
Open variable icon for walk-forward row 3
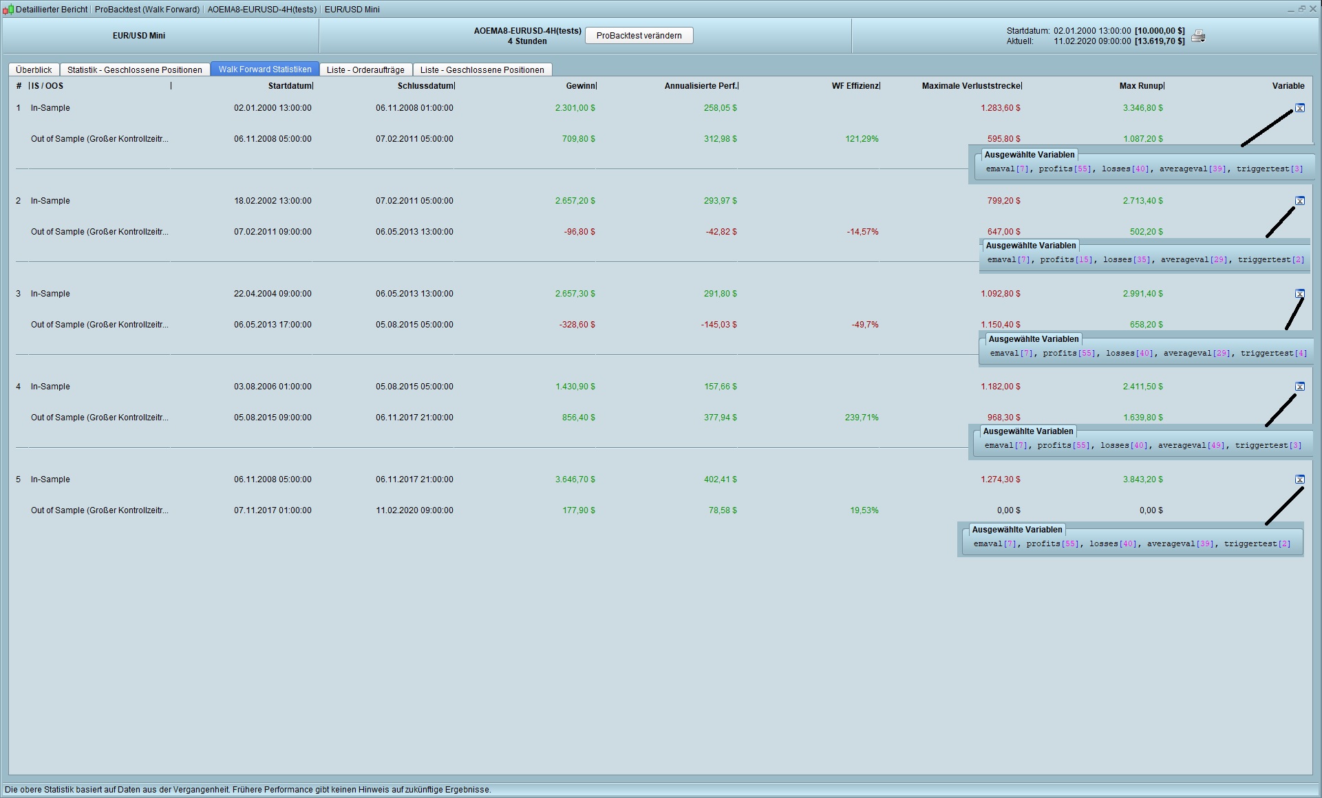[1299, 294]
